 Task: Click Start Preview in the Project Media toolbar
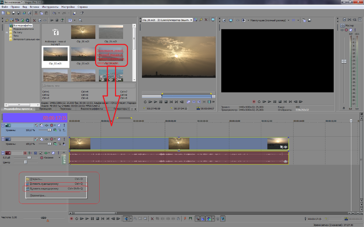pyautogui.click(x=52, y=20)
